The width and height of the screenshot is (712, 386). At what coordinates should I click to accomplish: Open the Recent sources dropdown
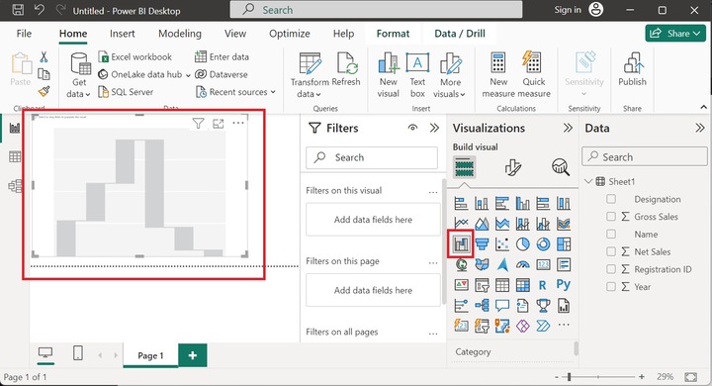(x=273, y=92)
